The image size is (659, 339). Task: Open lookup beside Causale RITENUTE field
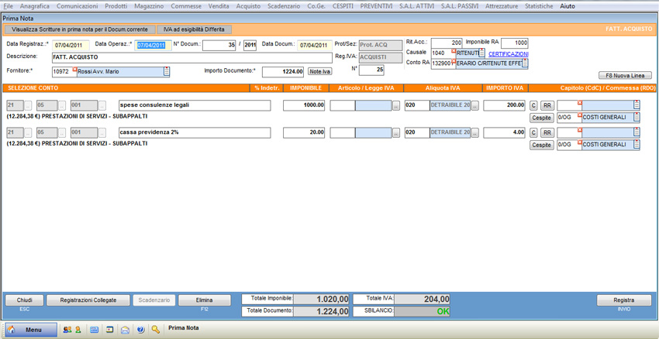click(x=481, y=53)
